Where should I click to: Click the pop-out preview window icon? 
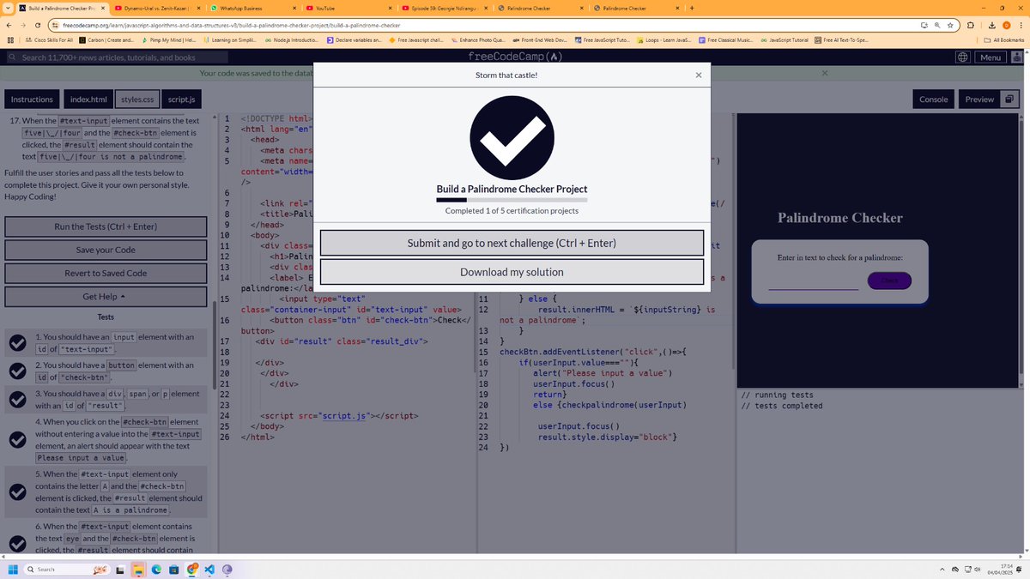pos(1010,100)
